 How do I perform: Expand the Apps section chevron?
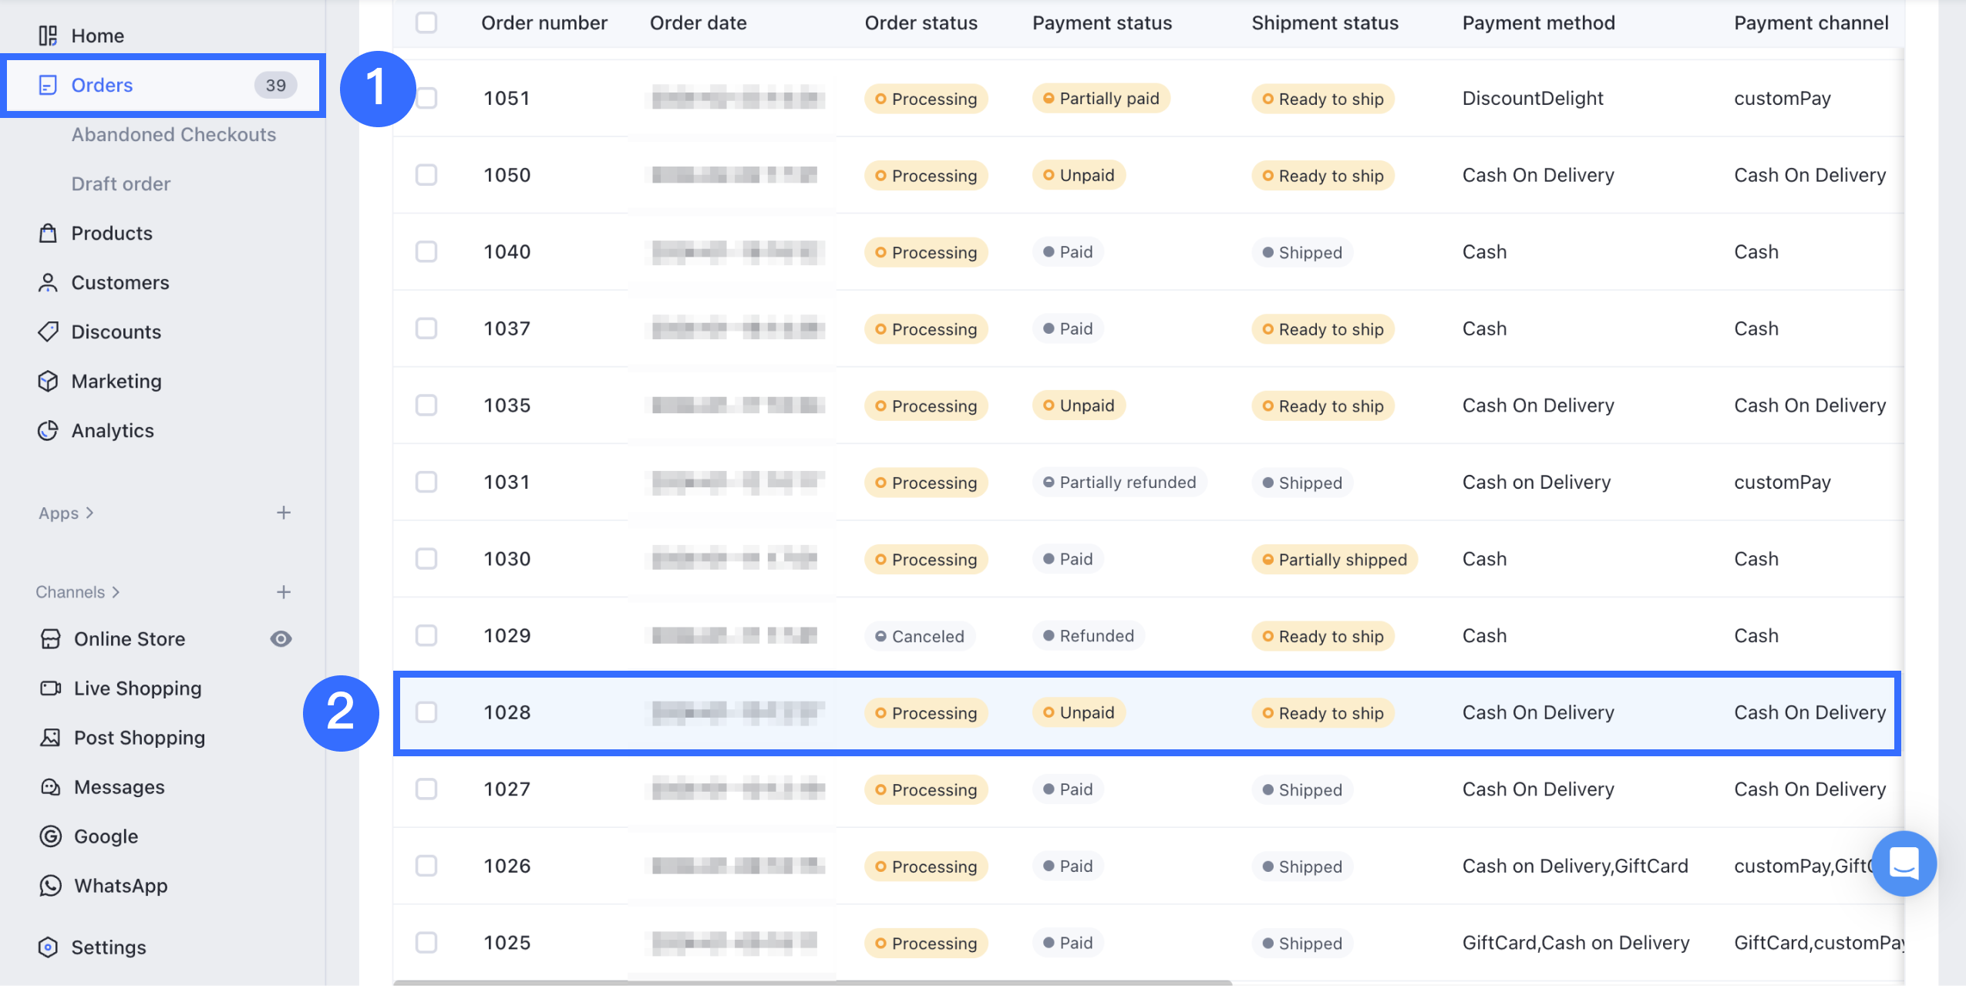90,513
